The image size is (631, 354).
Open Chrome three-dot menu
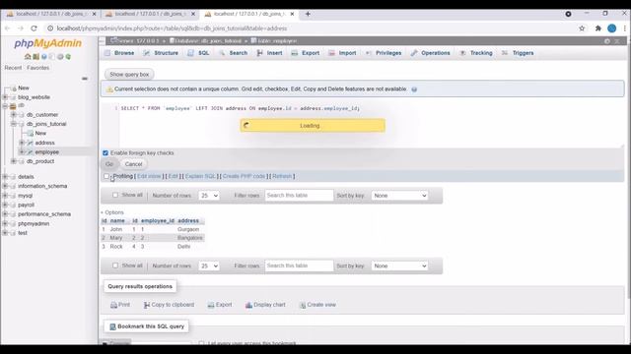(x=624, y=29)
